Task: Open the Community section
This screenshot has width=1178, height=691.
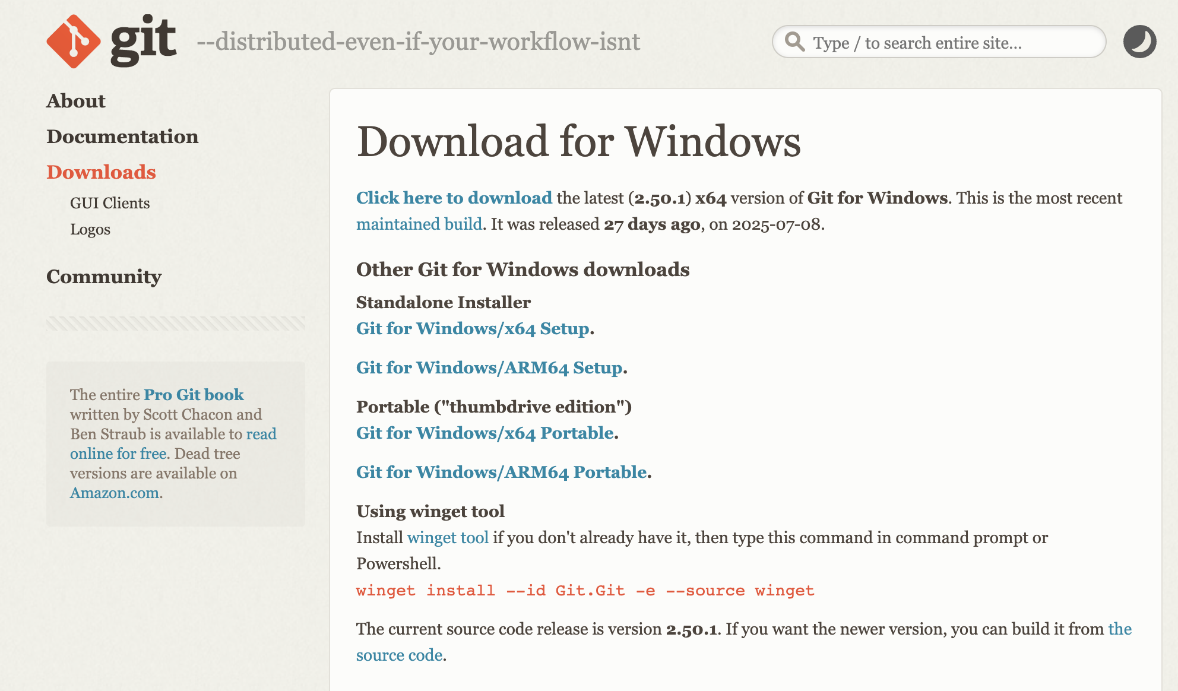Action: click(x=104, y=277)
